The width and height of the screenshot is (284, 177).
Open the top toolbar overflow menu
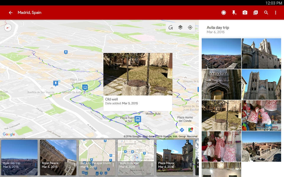(x=275, y=12)
